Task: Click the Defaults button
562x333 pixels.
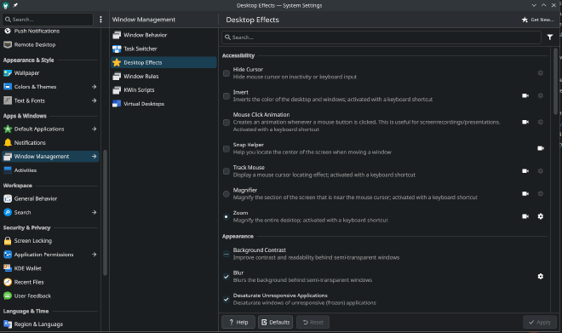Action: point(275,322)
